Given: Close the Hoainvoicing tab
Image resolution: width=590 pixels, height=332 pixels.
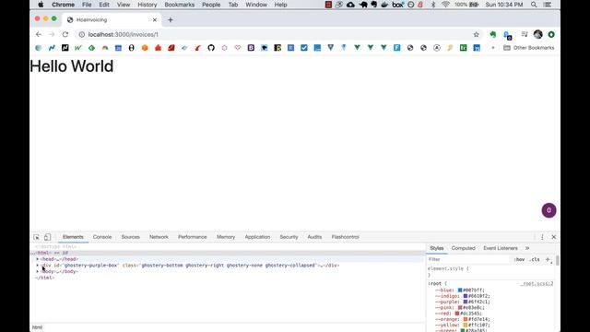Looking at the screenshot, I should 155,19.
